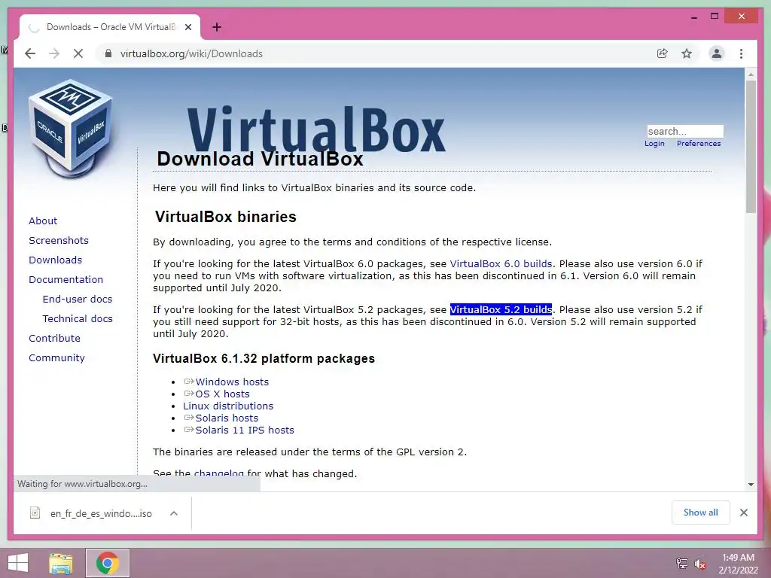Click the forward navigation arrow
771x578 pixels.
pos(54,53)
